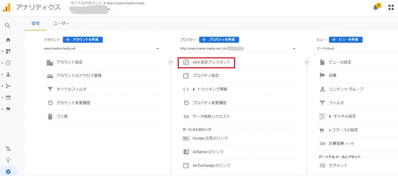
Task: Click the admin gear icon at bottom-left
Action: tap(8, 171)
